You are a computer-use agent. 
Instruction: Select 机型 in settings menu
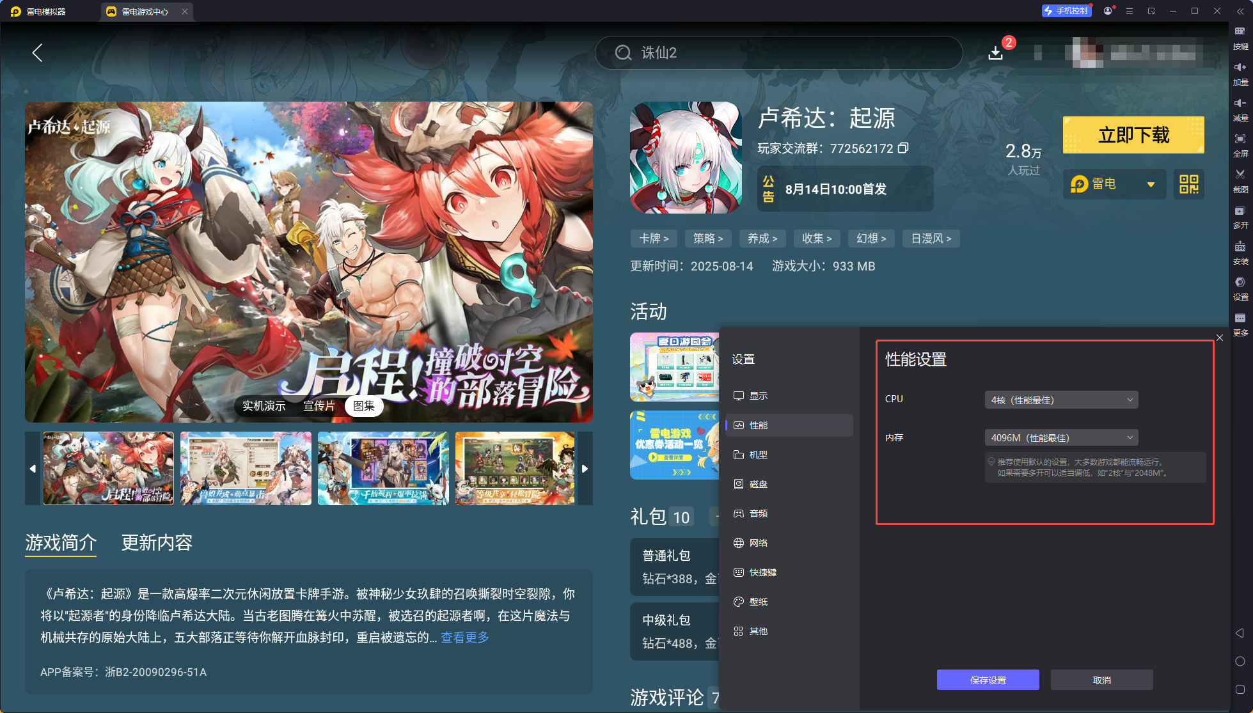click(x=789, y=455)
